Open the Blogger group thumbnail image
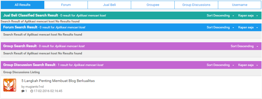The image size is (262, 99). coord(10,85)
